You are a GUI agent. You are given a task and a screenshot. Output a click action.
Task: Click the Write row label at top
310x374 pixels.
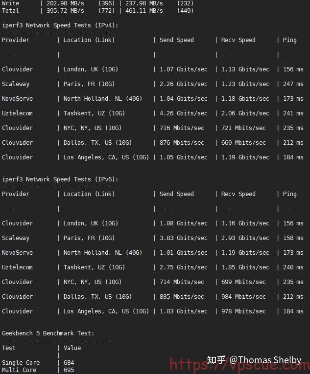pos(10,3)
